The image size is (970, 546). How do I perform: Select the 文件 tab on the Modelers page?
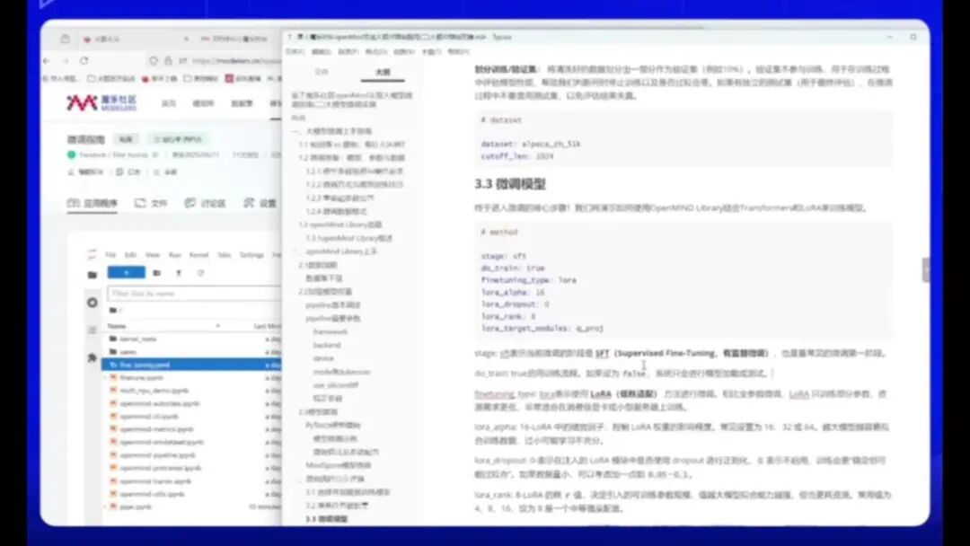point(151,203)
